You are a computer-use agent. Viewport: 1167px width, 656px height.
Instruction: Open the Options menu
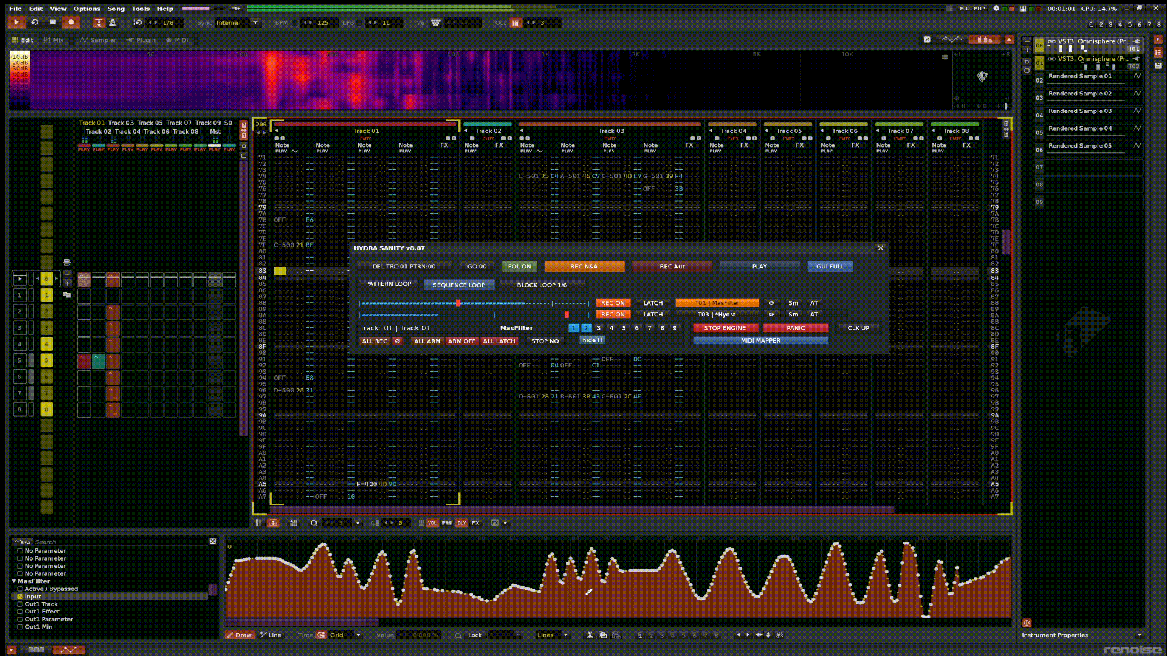(87, 9)
